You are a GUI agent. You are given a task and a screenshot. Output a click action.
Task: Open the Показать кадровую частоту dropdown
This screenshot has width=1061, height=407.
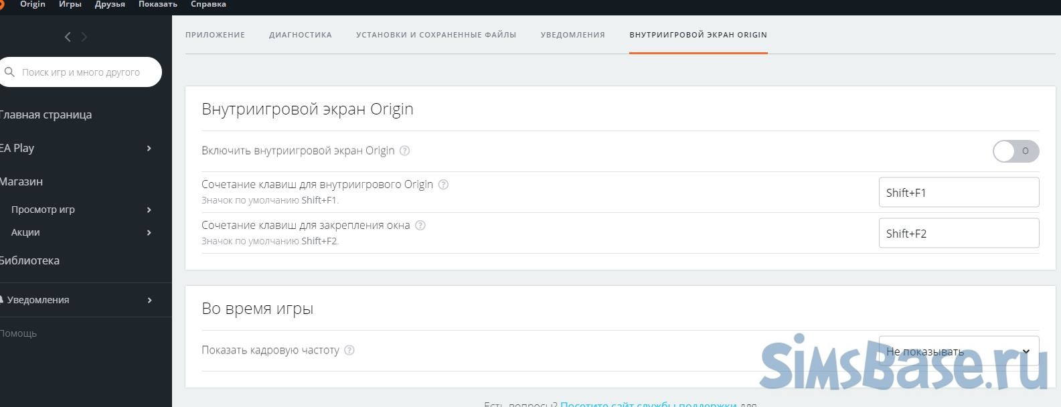[x=958, y=351]
